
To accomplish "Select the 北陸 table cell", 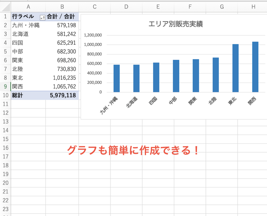I will click(x=28, y=69).
